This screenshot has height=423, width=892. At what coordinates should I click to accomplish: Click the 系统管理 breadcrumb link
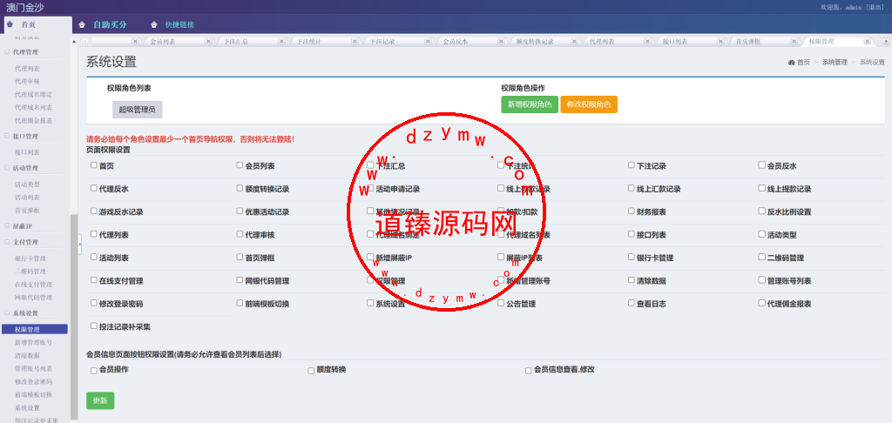point(835,63)
